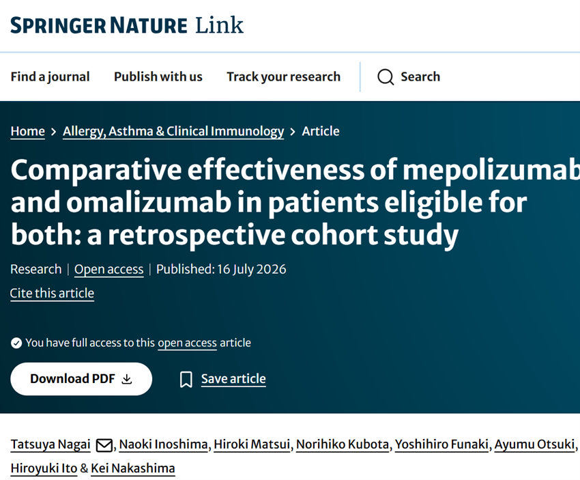The width and height of the screenshot is (580, 480).
Task: Open Allergy, Asthma & Clinical Immunology breadcrumb
Action: pyautogui.click(x=173, y=131)
